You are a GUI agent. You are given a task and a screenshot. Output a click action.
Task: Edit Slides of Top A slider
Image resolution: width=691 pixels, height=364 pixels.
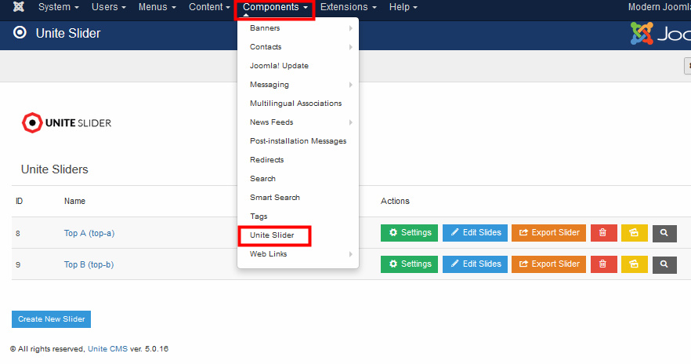[x=475, y=232]
